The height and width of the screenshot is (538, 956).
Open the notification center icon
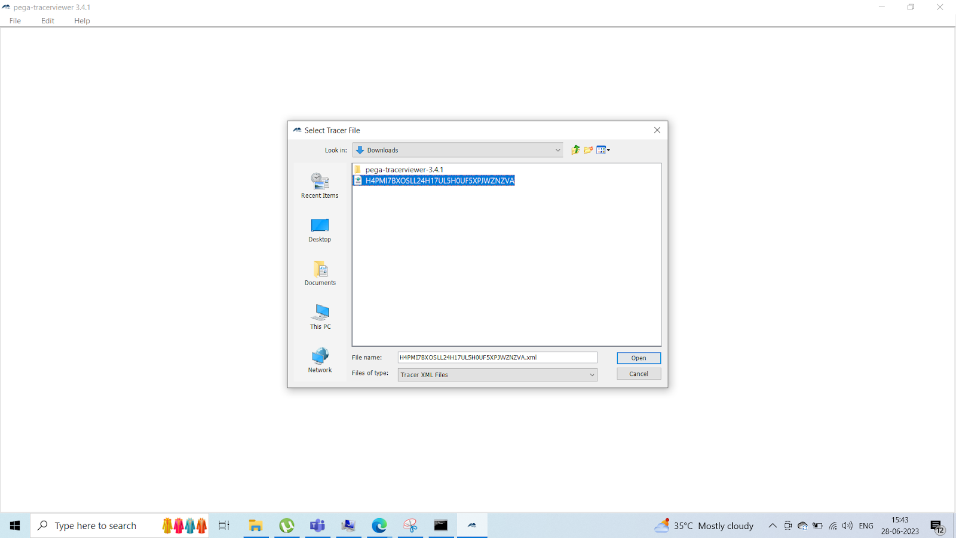click(x=937, y=526)
